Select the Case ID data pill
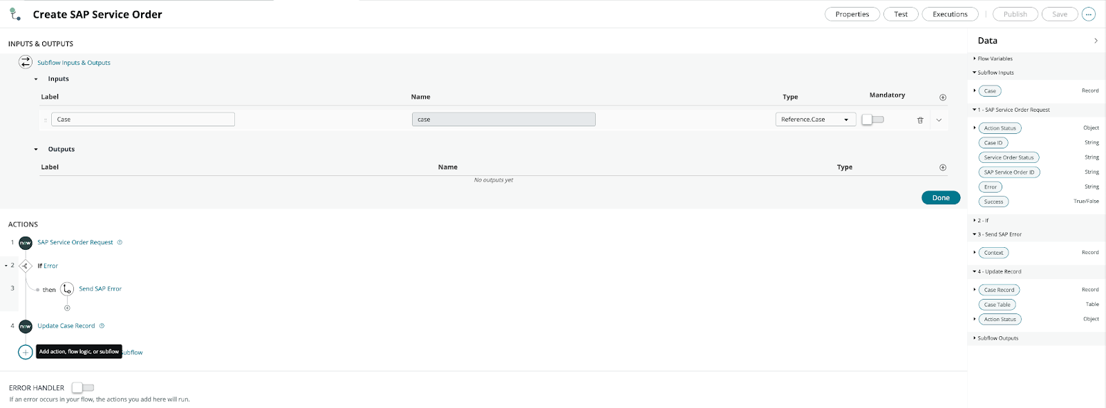 993,143
